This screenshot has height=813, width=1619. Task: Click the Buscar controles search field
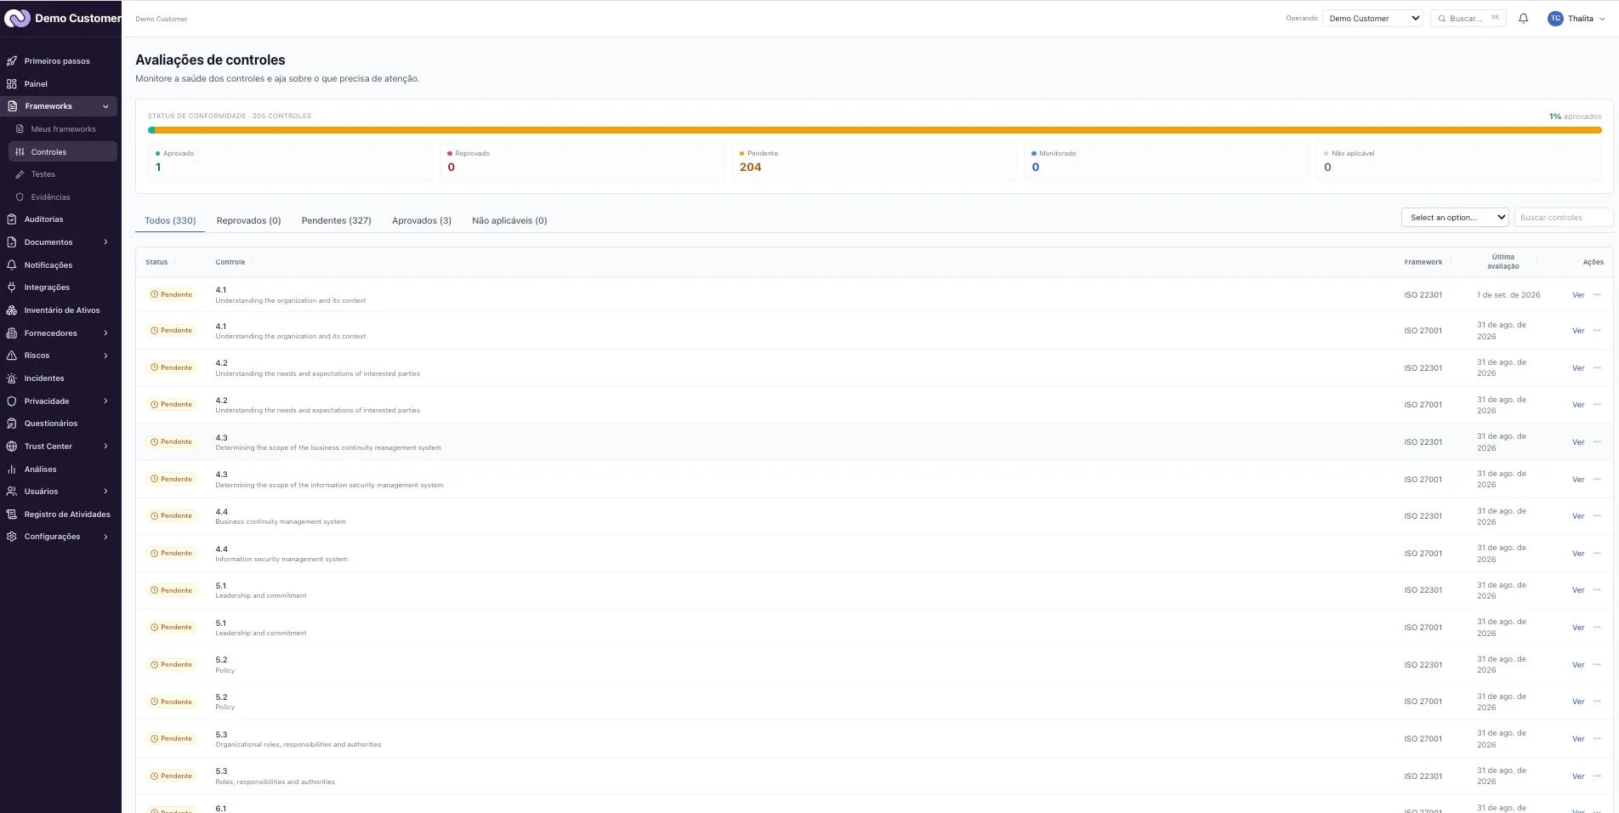tap(1563, 218)
